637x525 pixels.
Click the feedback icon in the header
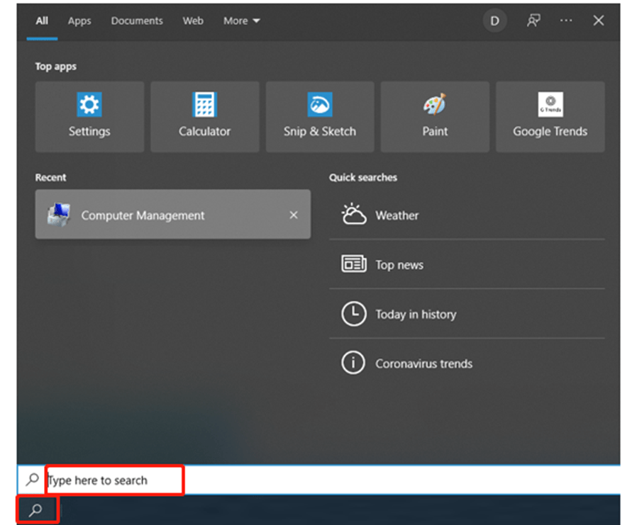pyautogui.click(x=533, y=21)
